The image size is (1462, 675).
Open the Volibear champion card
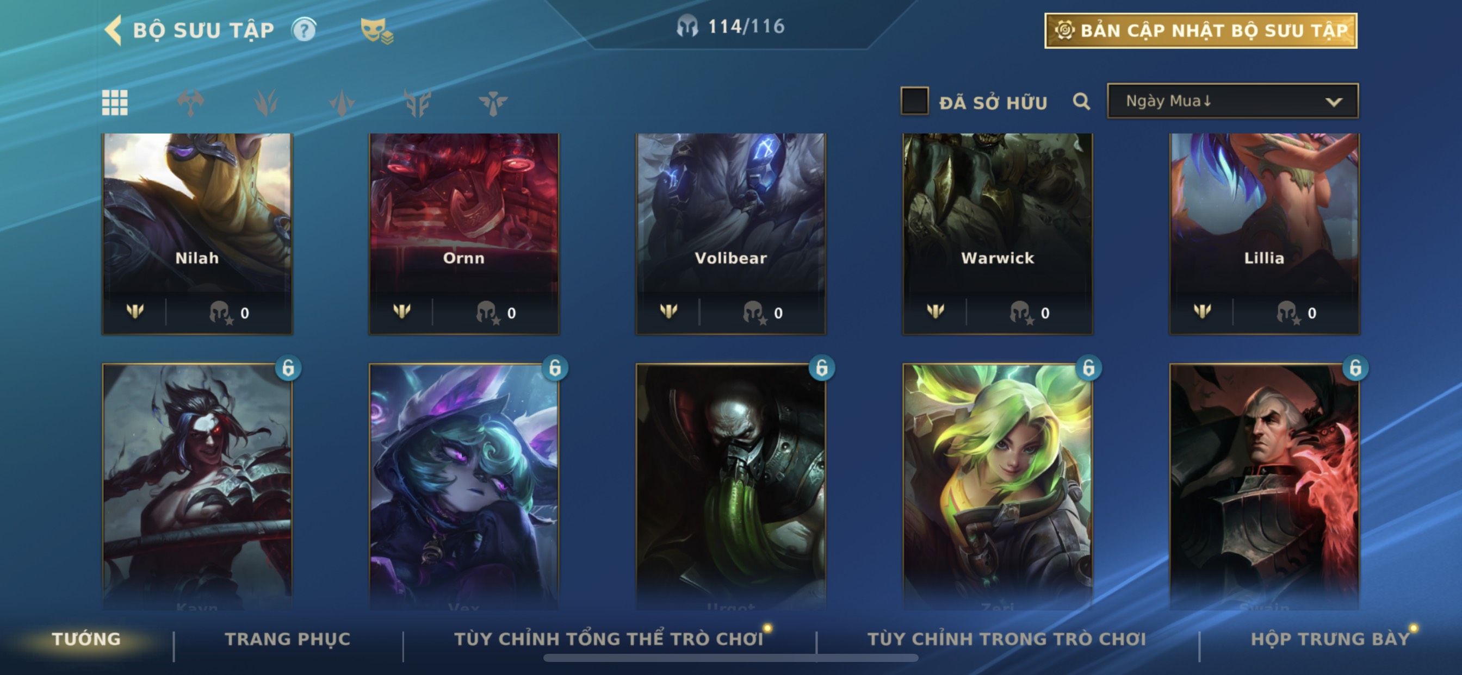click(x=730, y=234)
